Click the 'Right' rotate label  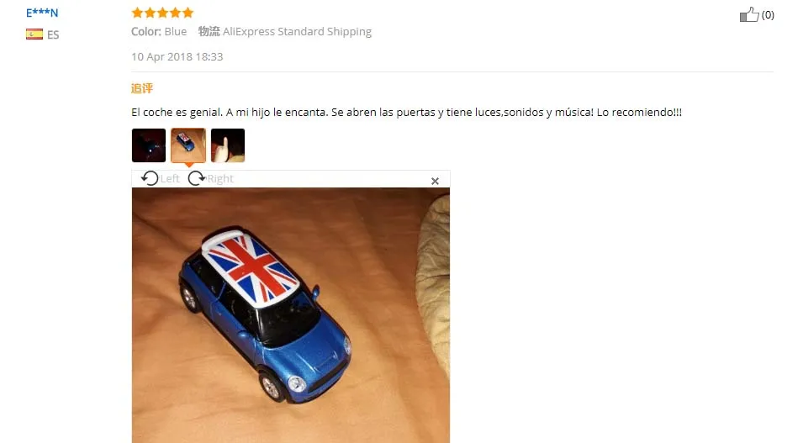220,179
